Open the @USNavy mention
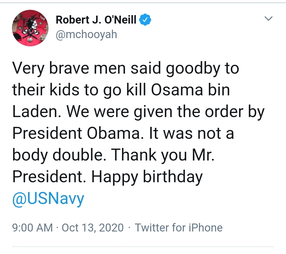The width and height of the screenshot is (286, 254). click(48, 198)
